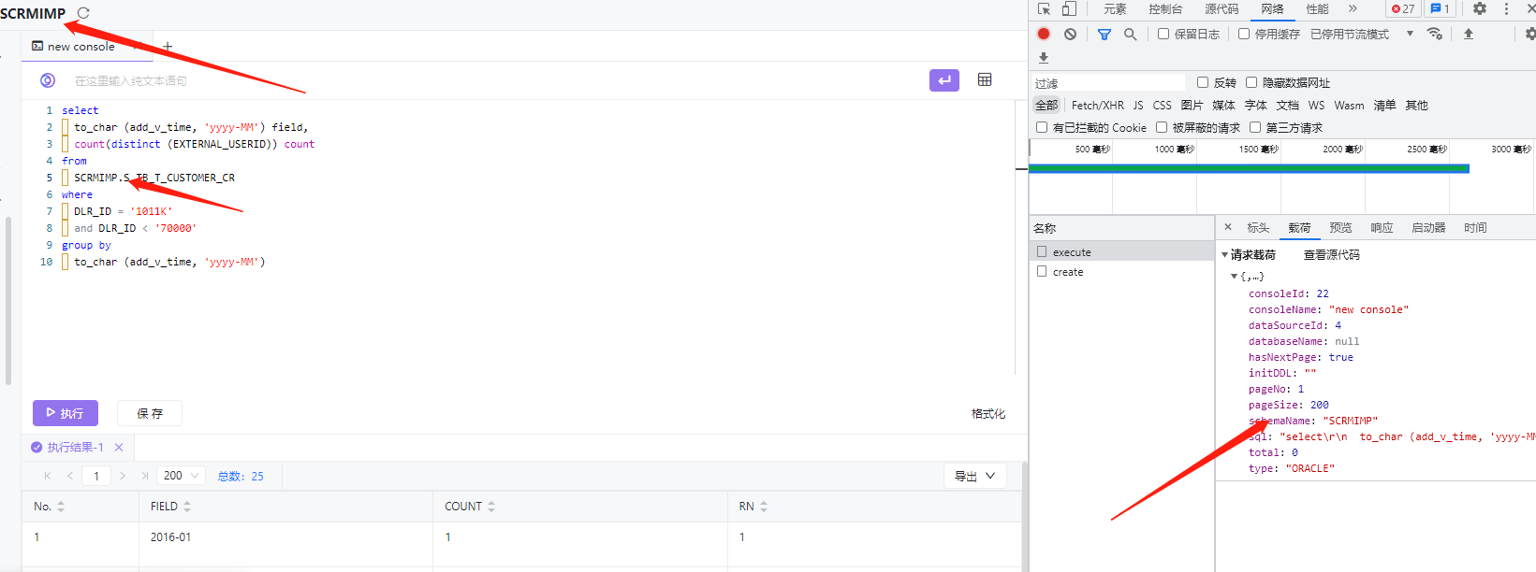The image size is (1536, 572).
Task: Open the 导出 export dropdown
Action: (975, 476)
